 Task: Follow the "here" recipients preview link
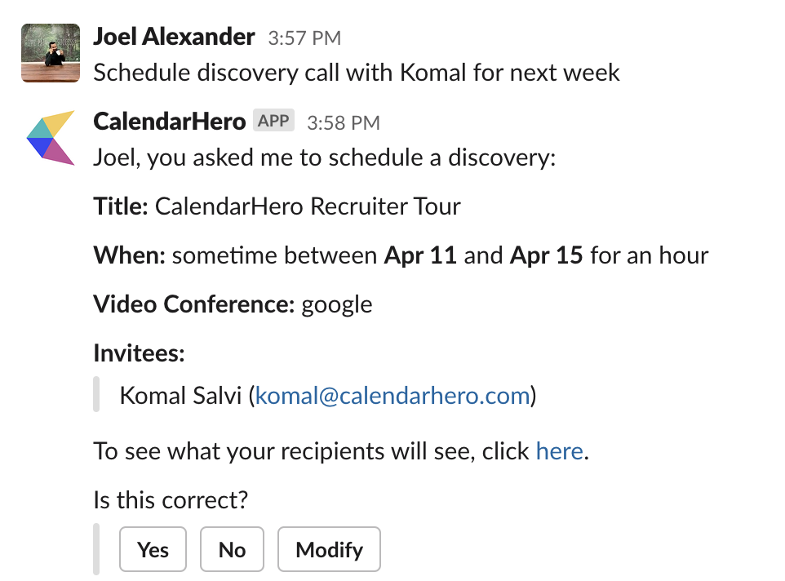click(x=560, y=451)
